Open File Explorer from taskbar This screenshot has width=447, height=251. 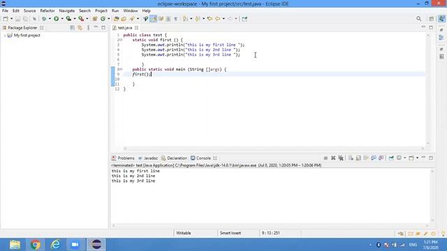[x=15, y=245]
